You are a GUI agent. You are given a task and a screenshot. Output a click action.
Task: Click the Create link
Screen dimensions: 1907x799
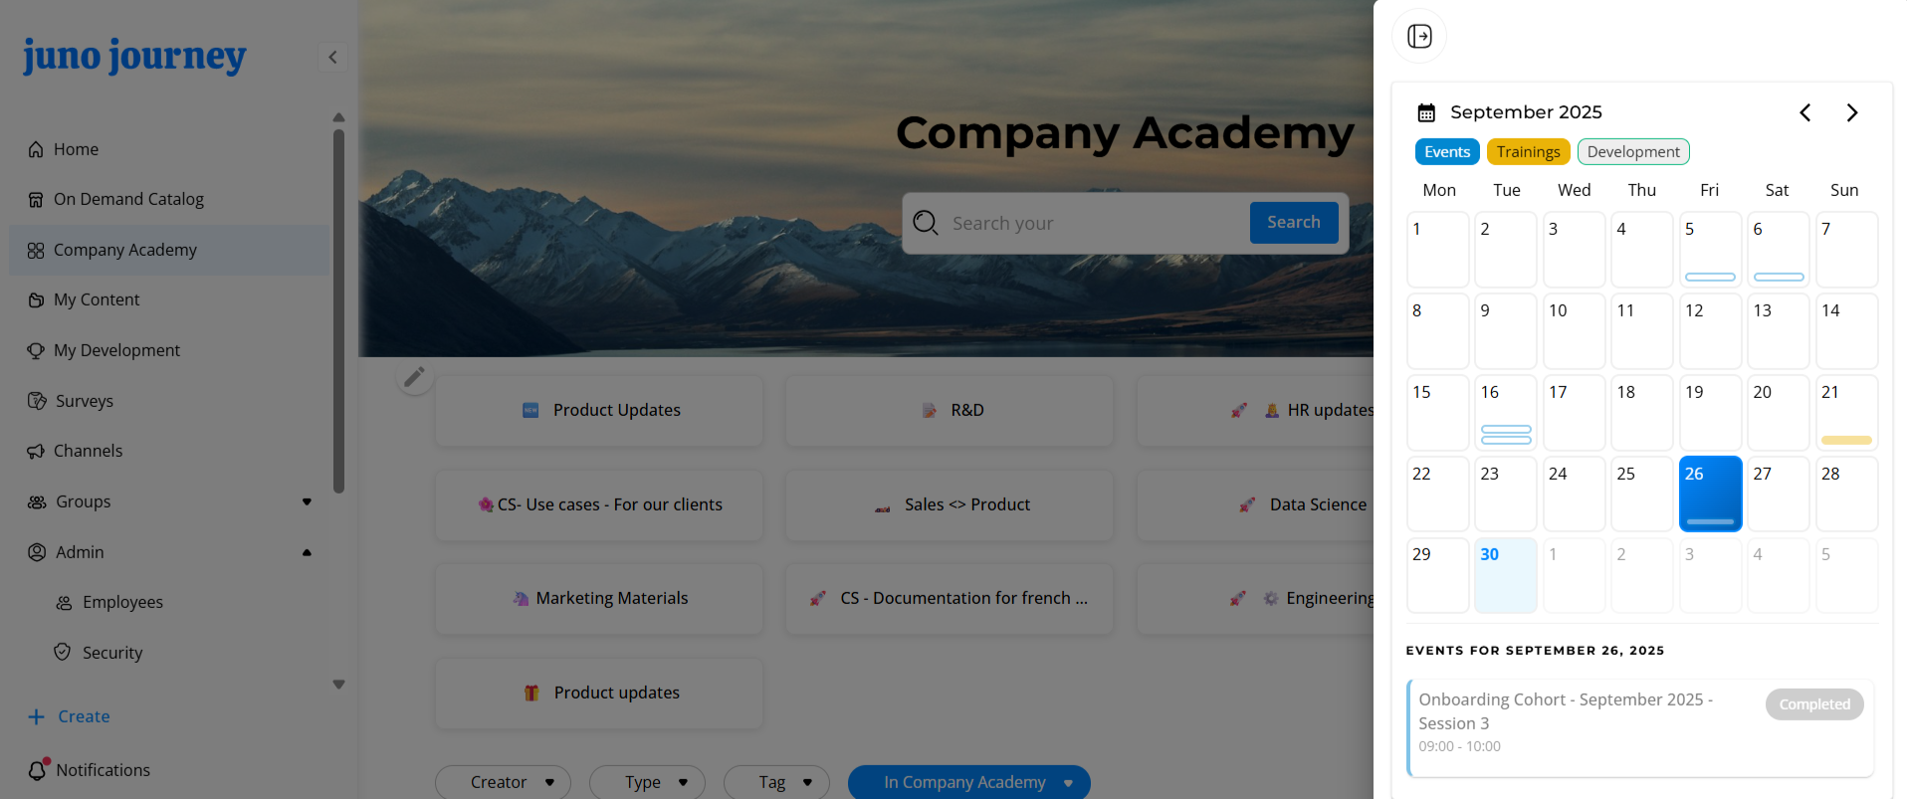coord(84,716)
